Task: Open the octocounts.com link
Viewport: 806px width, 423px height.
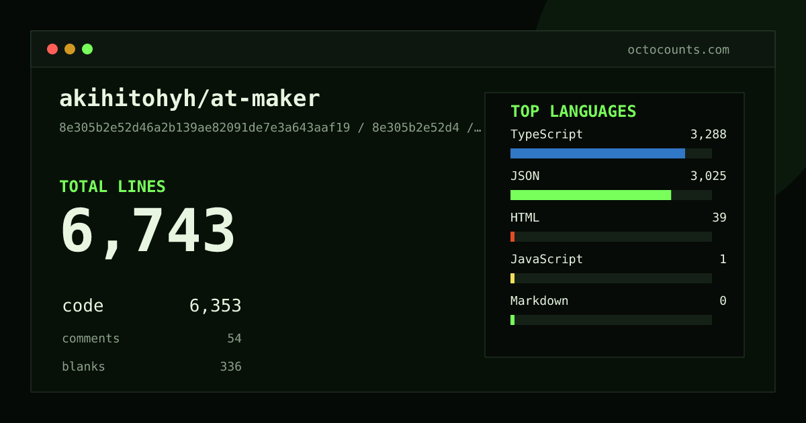Action: tap(678, 50)
